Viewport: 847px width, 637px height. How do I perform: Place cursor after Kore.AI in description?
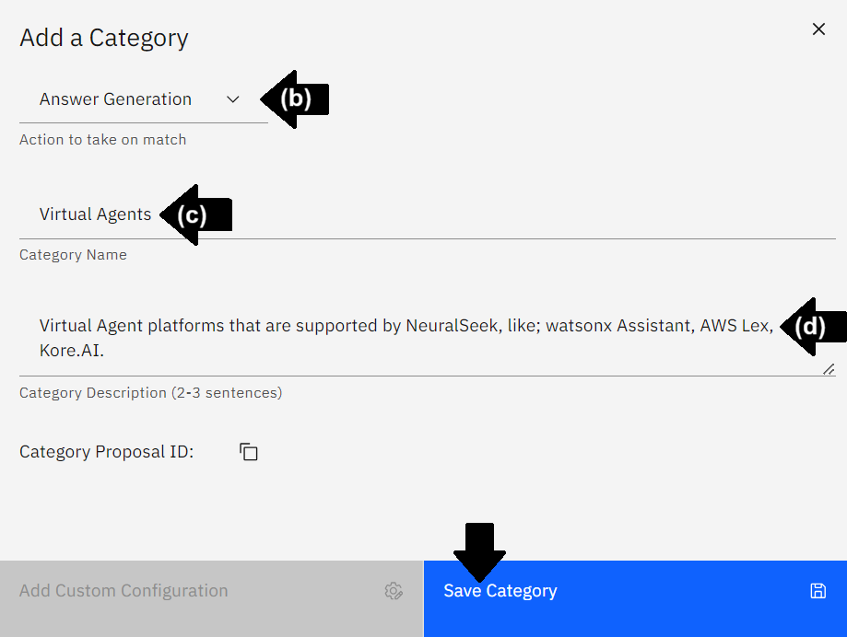point(105,351)
